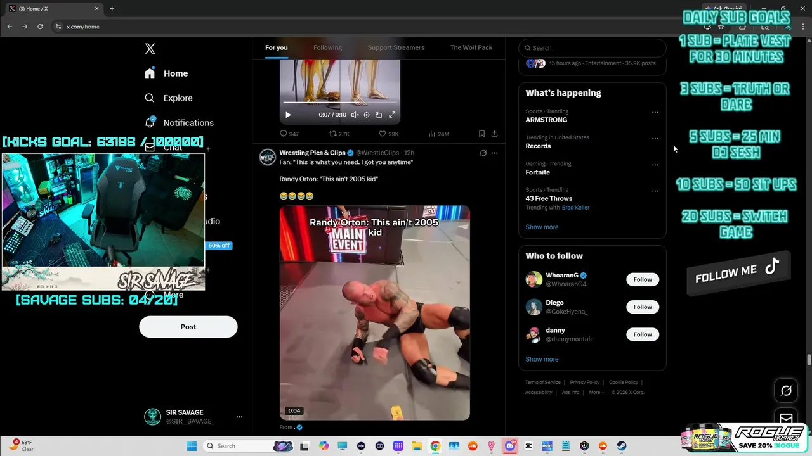Click the Wrestling Pics & Clips display name
Viewport: 812px width, 456px height.
coord(312,153)
